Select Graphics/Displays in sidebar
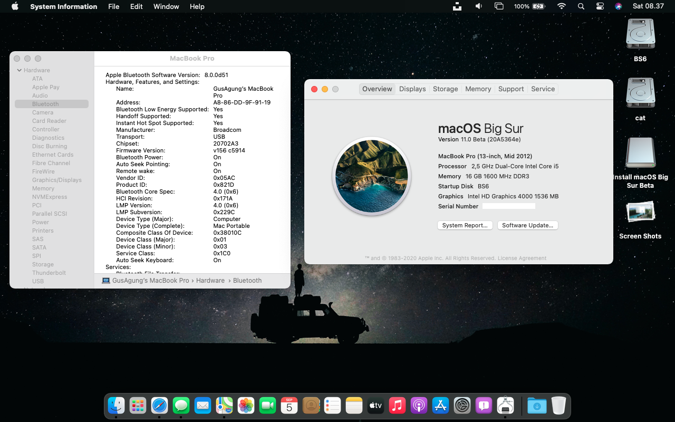Viewport: 675px width, 422px height. 57,180
